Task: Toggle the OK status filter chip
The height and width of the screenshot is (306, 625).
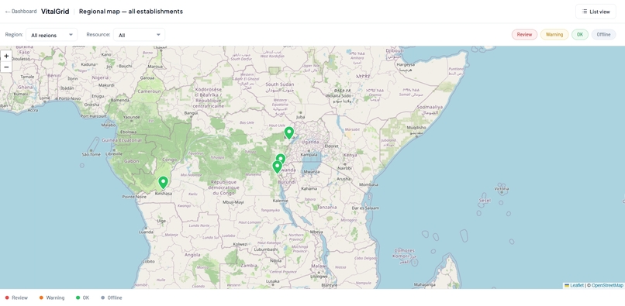Action: tap(579, 35)
